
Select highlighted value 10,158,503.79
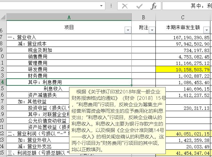click(183, 69)
